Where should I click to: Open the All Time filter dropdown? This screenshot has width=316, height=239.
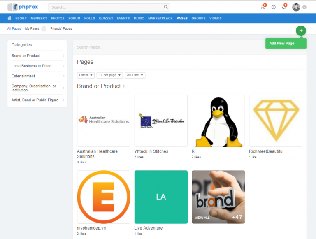click(135, 75)
